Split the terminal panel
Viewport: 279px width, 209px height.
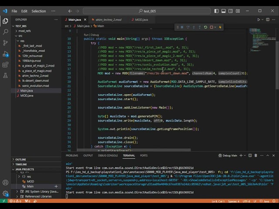(250, 155)
